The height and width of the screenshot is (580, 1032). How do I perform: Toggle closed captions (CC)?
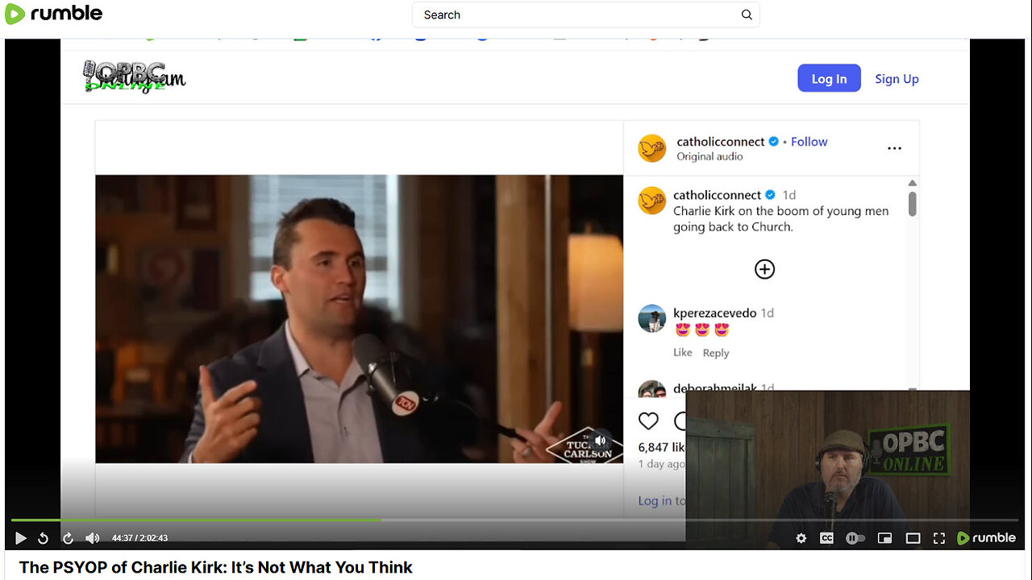826,538
